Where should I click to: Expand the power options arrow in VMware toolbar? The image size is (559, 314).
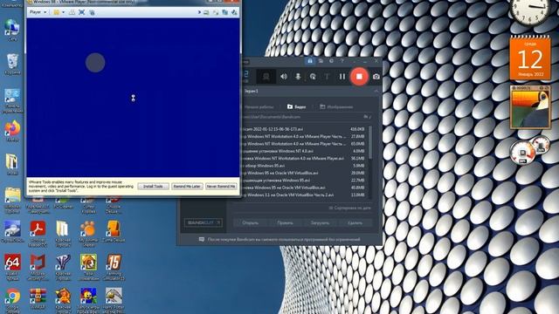click(64, 12)
